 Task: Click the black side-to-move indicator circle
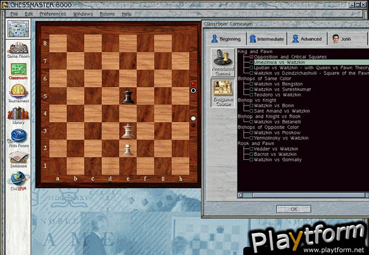pyautogui.click(x=193, y=91)
